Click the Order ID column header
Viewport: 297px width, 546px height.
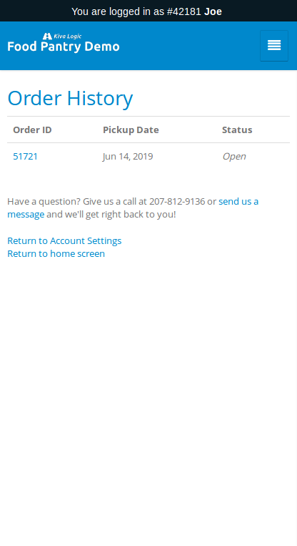click(32, 130)
